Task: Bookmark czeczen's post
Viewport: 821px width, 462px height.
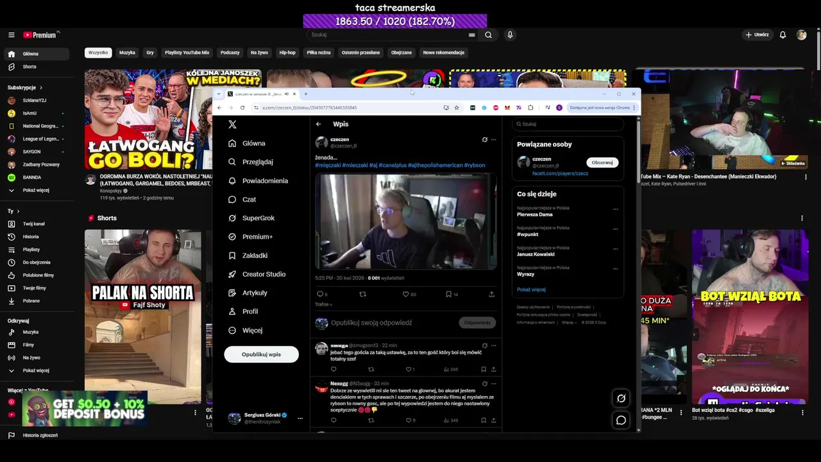Action: tap(448, 294)
